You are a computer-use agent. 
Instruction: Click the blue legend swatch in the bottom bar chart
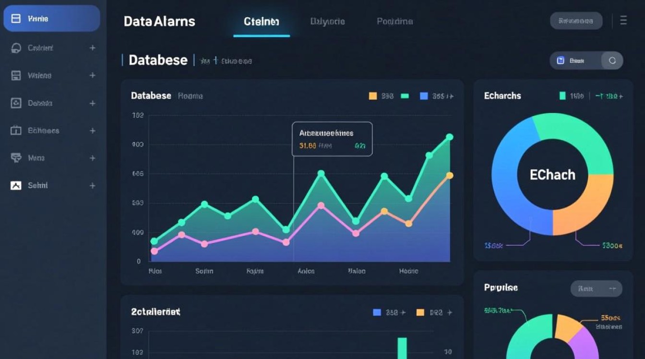(377, 313)
